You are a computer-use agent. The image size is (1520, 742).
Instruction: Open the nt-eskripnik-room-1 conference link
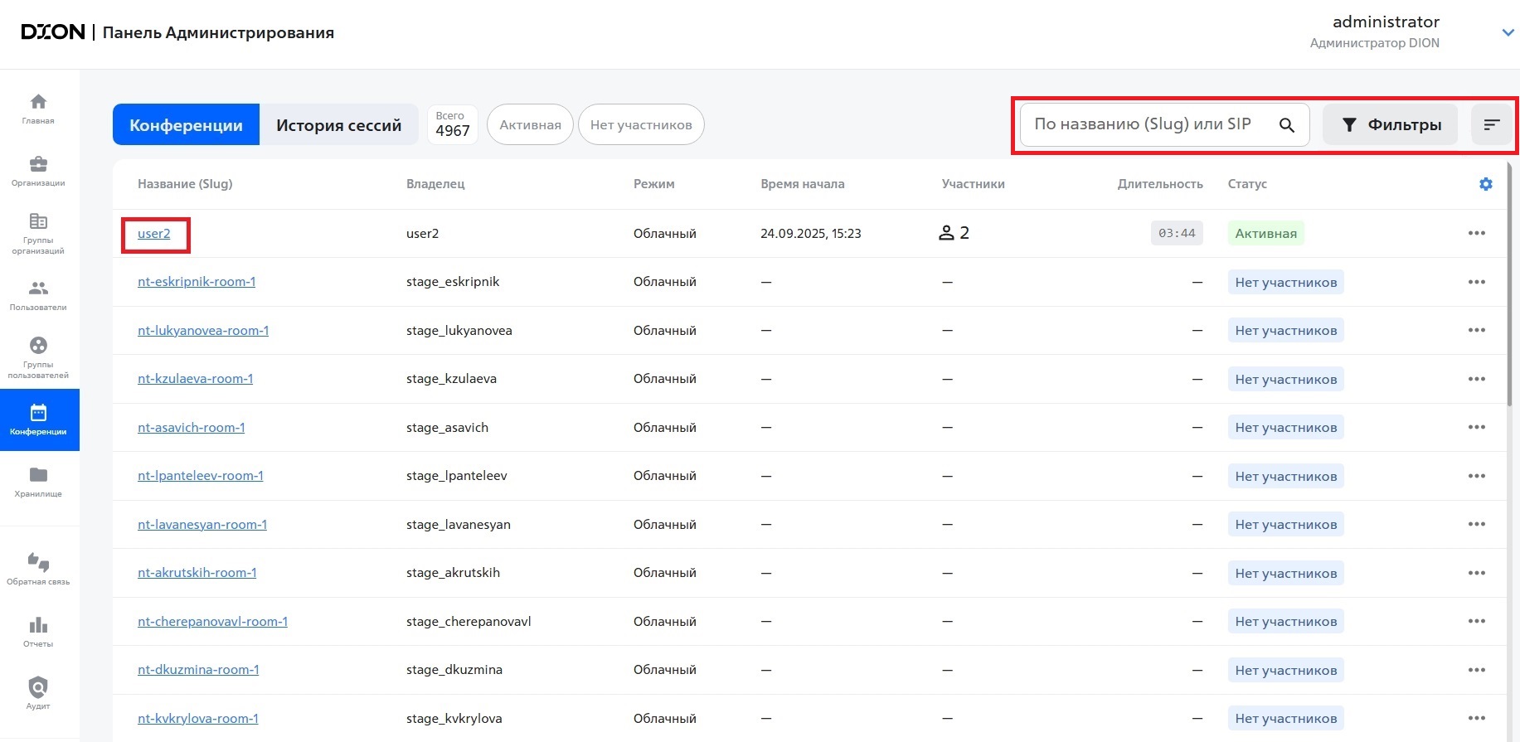(x=197, y=282)
